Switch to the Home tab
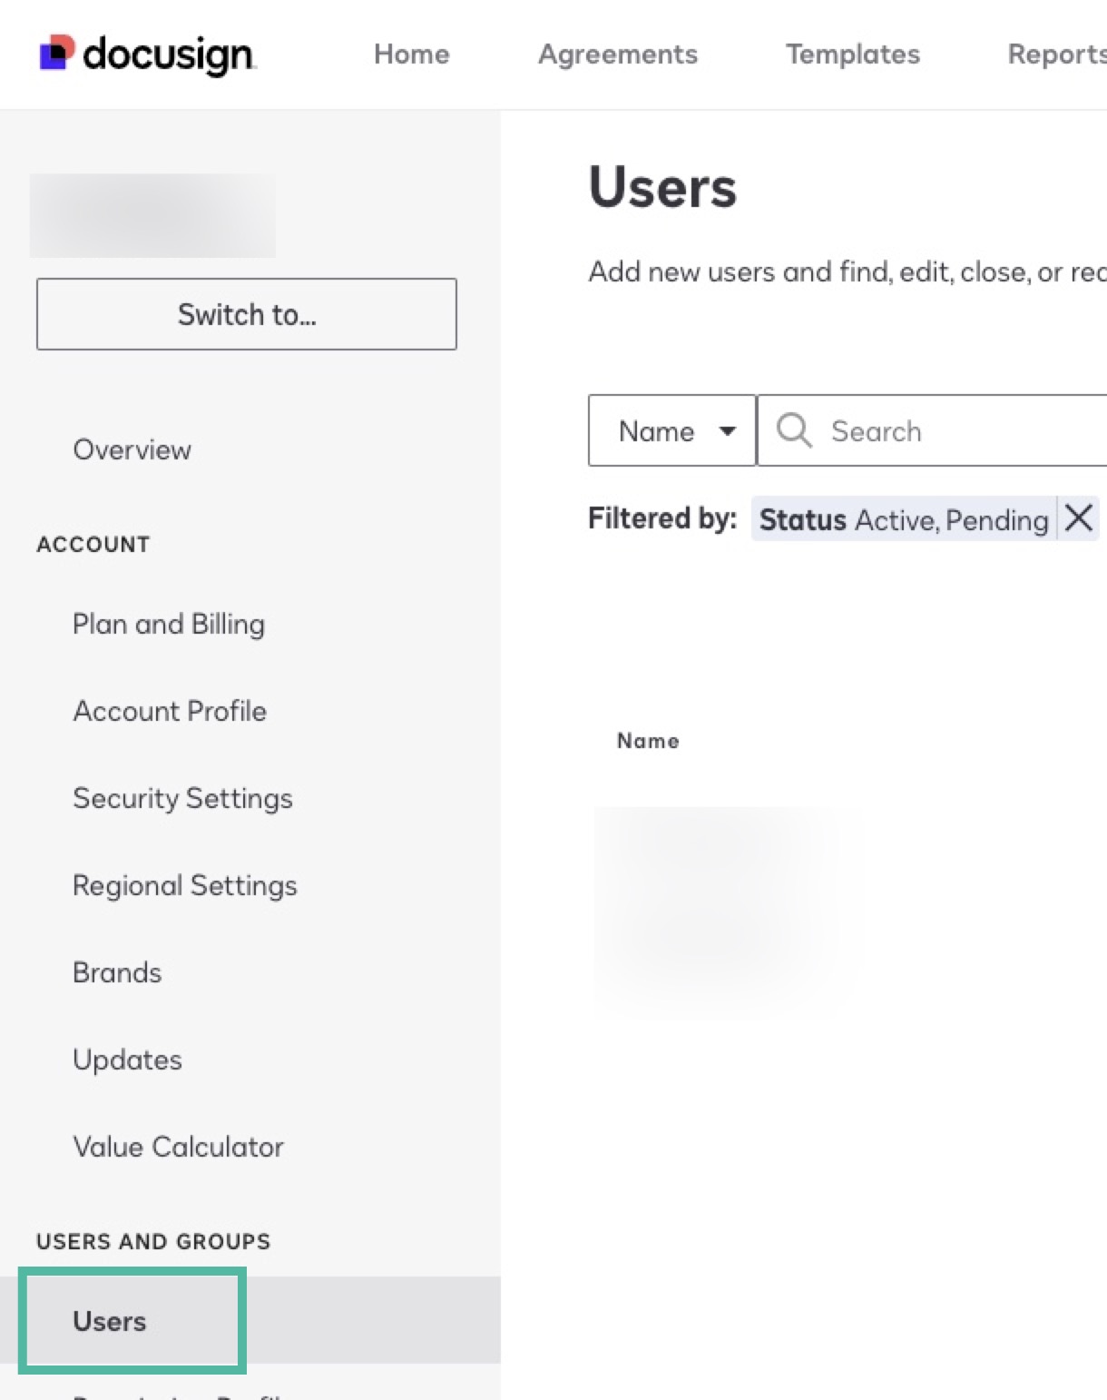Image resolution: width=1107 pixels, height=1400 pixels. click(411, 54)
